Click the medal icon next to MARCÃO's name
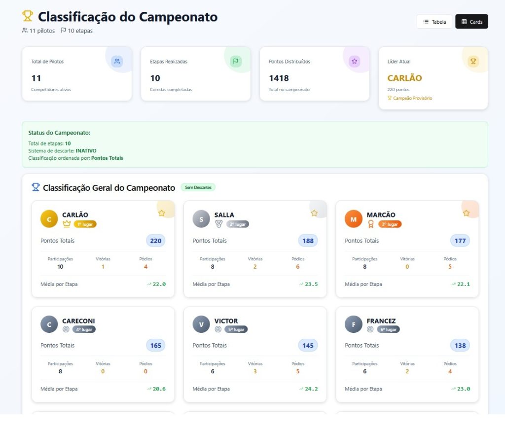Viewport: 505px width, 428px height. coord(371,223)
